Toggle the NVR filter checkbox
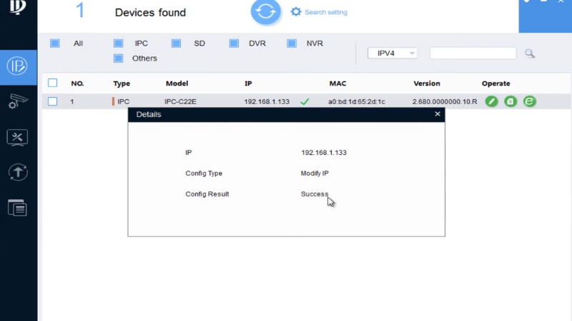Image resolution: width=572 pixels, height=321 pixels. (292, 44)
